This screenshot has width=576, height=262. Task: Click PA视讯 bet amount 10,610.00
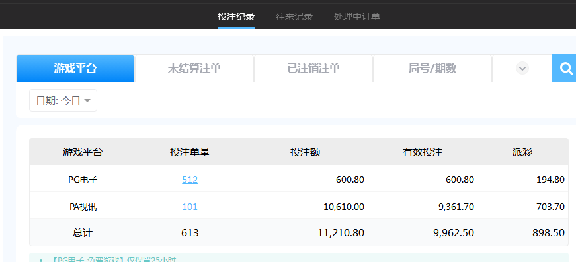click(344, 207)
